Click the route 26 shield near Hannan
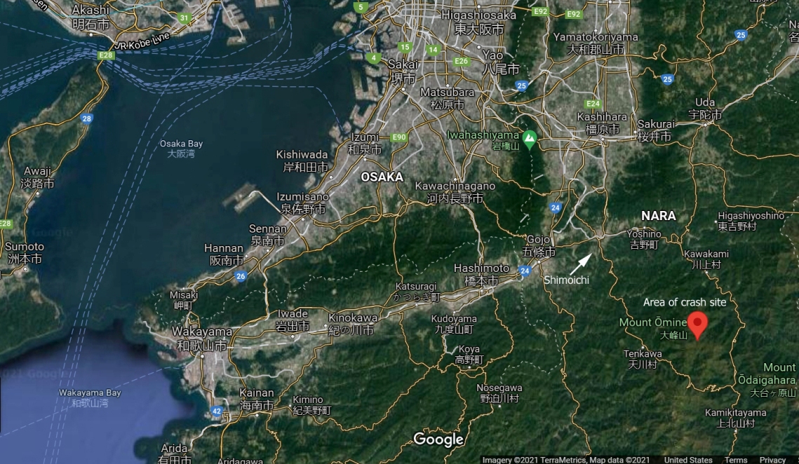 (241, 276)
